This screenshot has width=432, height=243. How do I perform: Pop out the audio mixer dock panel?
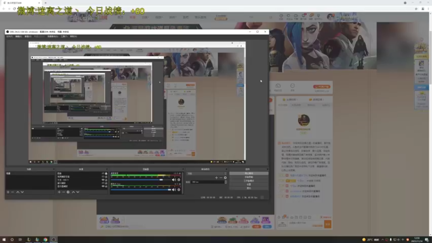(183, 169)
